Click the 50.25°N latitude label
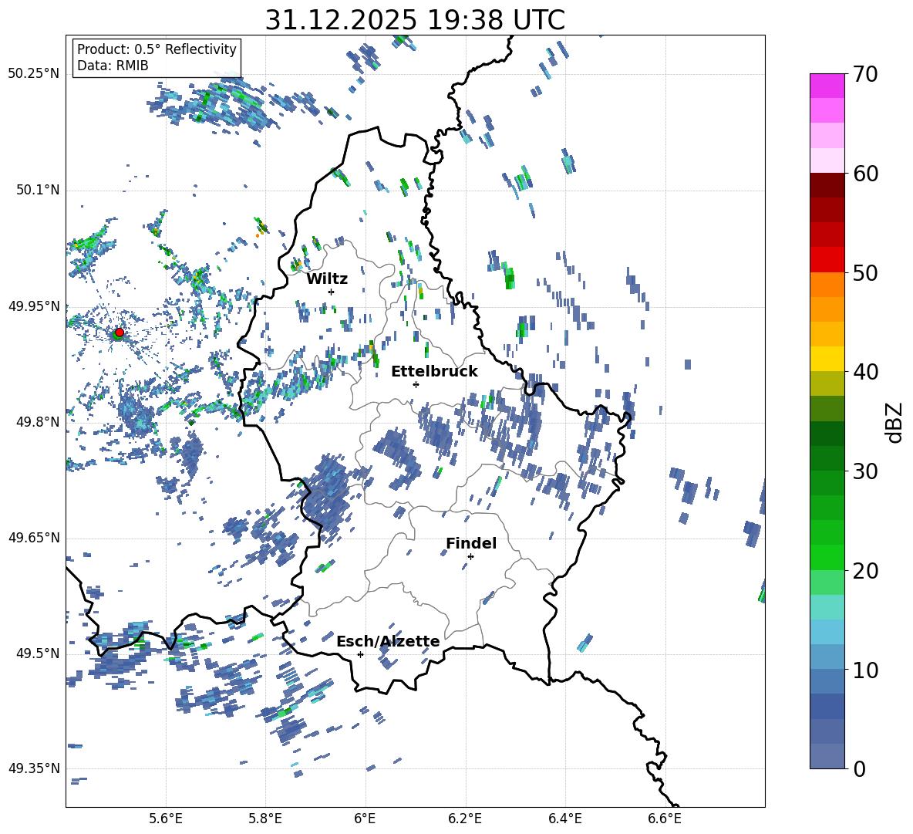The width and height of the screenshot is (913, 834). point(34,74)
